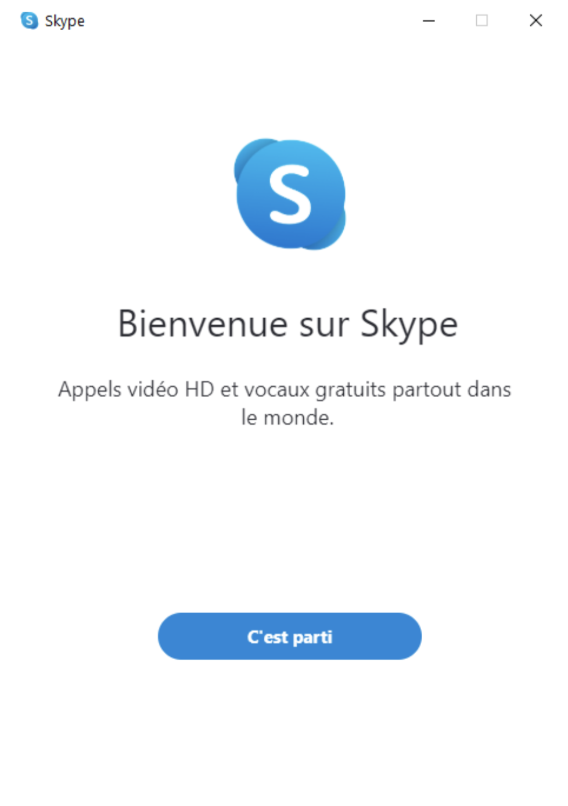Click the word "gratuits" in the subtitle
This screenshot has width=568, height=806.
coord(351,390)
